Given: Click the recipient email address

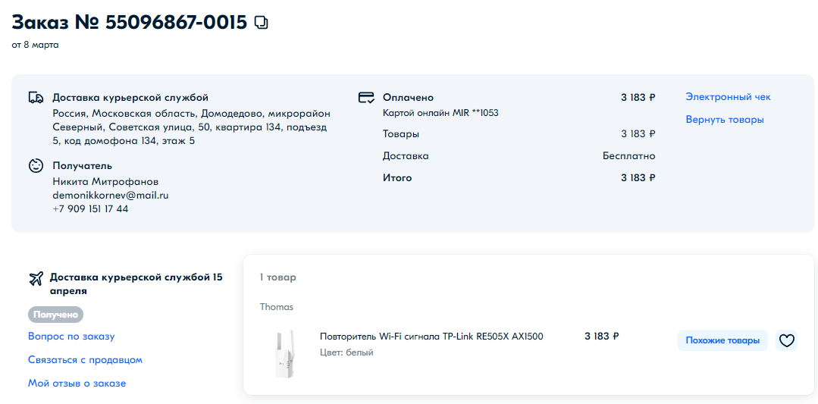Looking at the screenshot, I should pyautogui.click(x=110, y=195).
